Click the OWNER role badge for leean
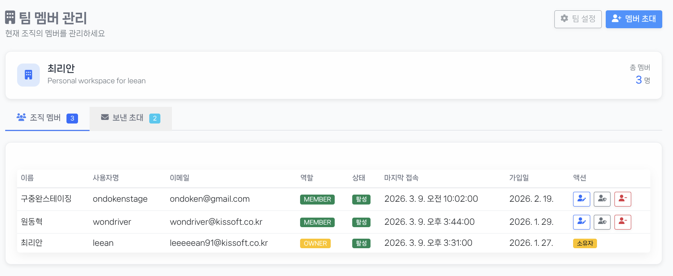The image size is (673, 276). [315, 243]
